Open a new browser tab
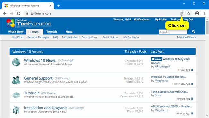209x118 pixels. click(59, 5)
